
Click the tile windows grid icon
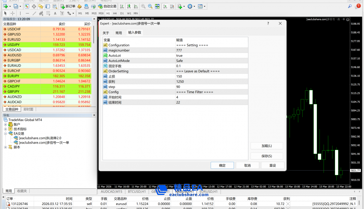[x=157, y=6]
